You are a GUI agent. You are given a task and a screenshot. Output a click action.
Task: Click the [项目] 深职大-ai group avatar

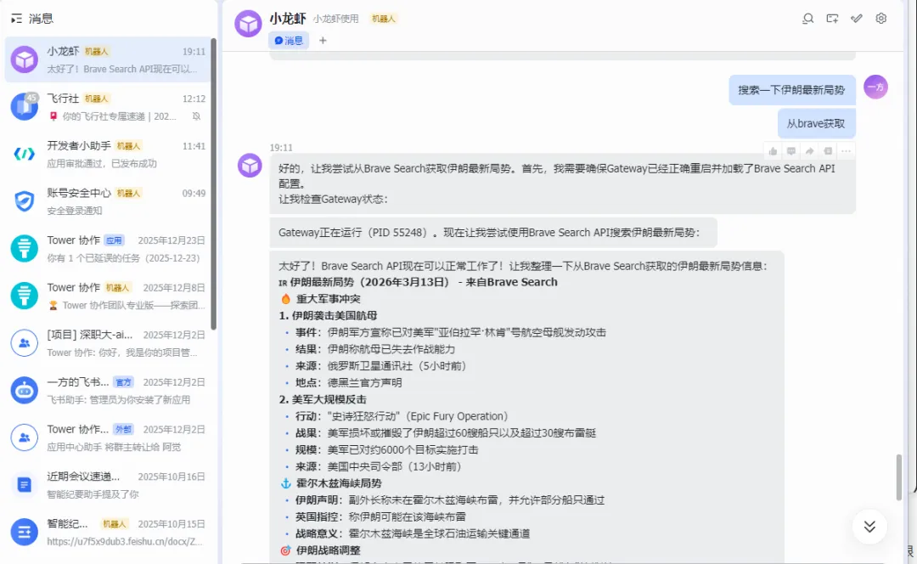[25, 343]
